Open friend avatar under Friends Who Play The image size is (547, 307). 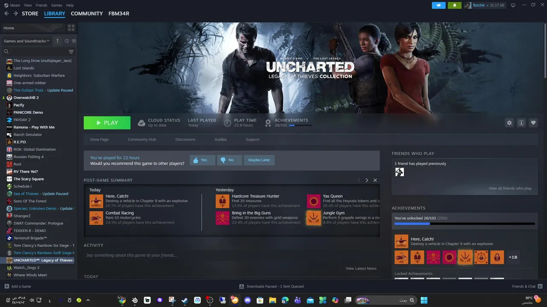point(399,172)
